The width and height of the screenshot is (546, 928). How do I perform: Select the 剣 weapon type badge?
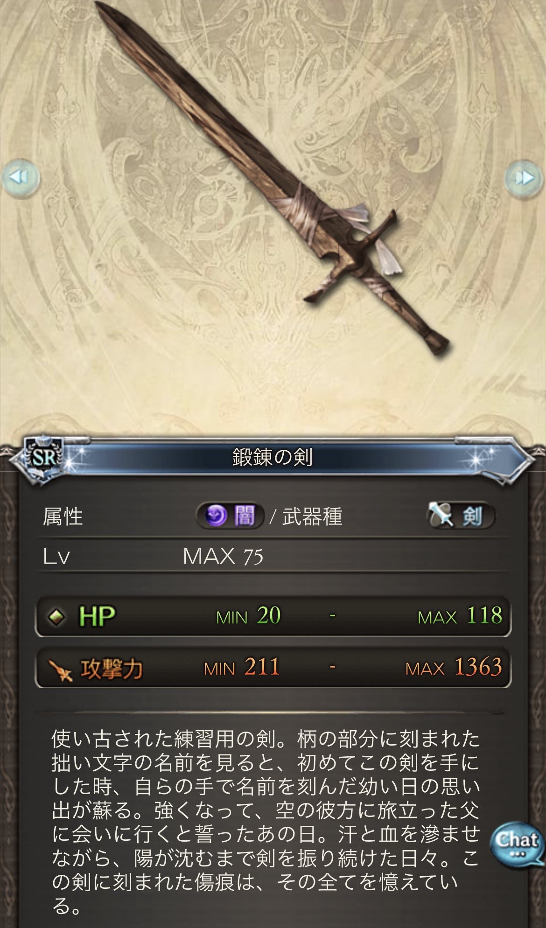[461, 515]
